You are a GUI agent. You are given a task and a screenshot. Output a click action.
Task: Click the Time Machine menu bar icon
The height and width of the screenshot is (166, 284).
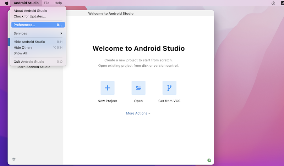pyautogui.click(x=273, y=3)
